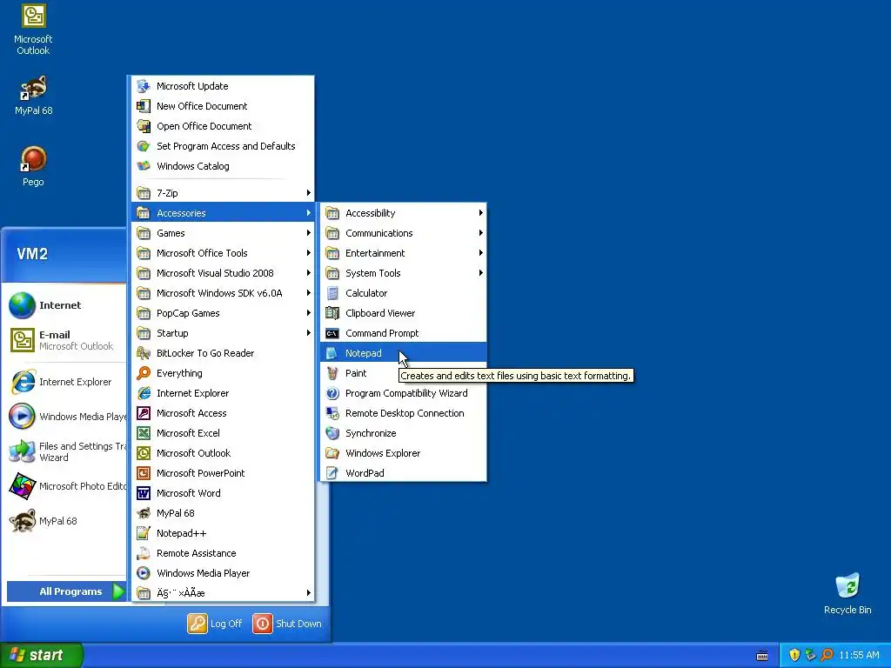Expand the 7-Zip program folder

point(223,193)
